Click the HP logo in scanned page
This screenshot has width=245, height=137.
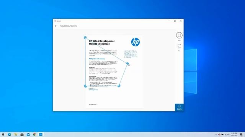[x=135, y=42]
